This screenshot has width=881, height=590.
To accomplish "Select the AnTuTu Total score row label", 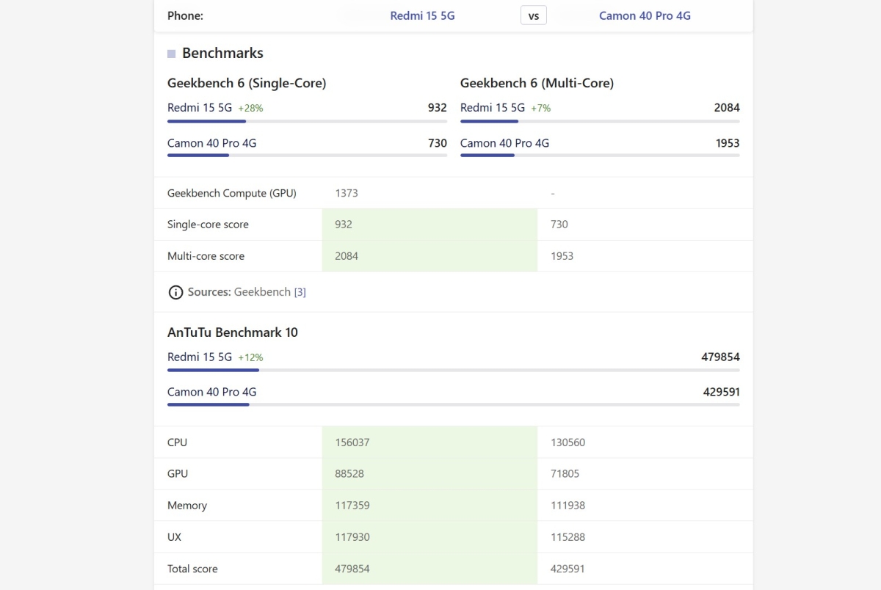I will 192,569.
